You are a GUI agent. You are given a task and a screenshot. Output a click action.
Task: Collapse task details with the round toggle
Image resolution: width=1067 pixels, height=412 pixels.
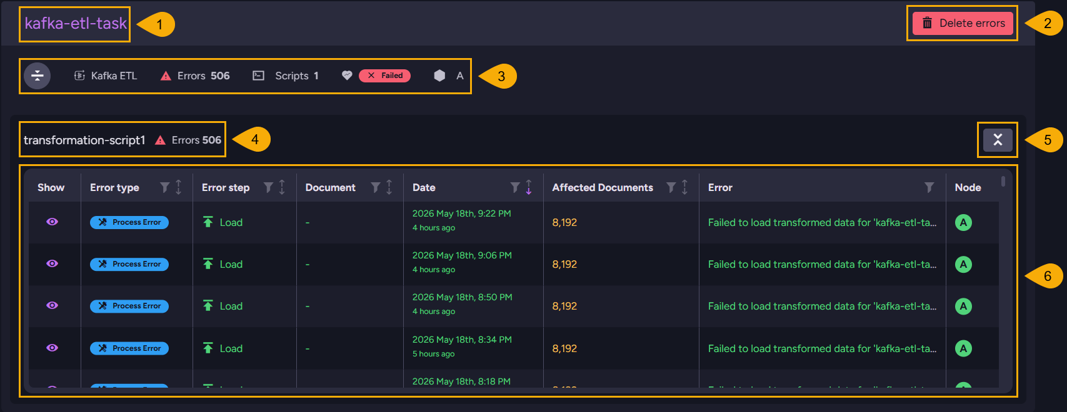click(x=38, y=76)
